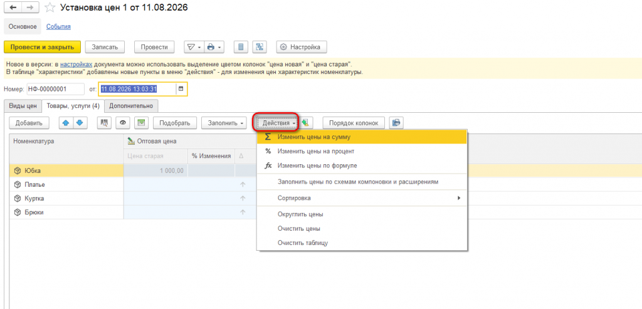The height and width of the screenshot is (309, 642).
Task: Click the Порядок колонок button
Action: [354, 122]
